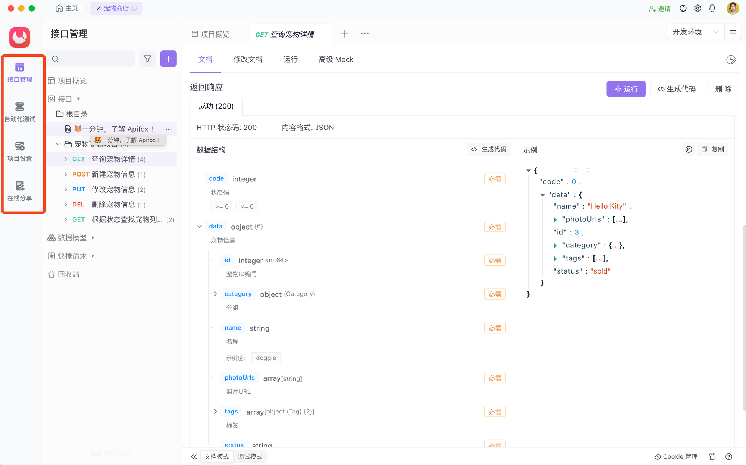Open the 修改文档 tab
Viewport: 746px width, 465px height.
point(248,59)
